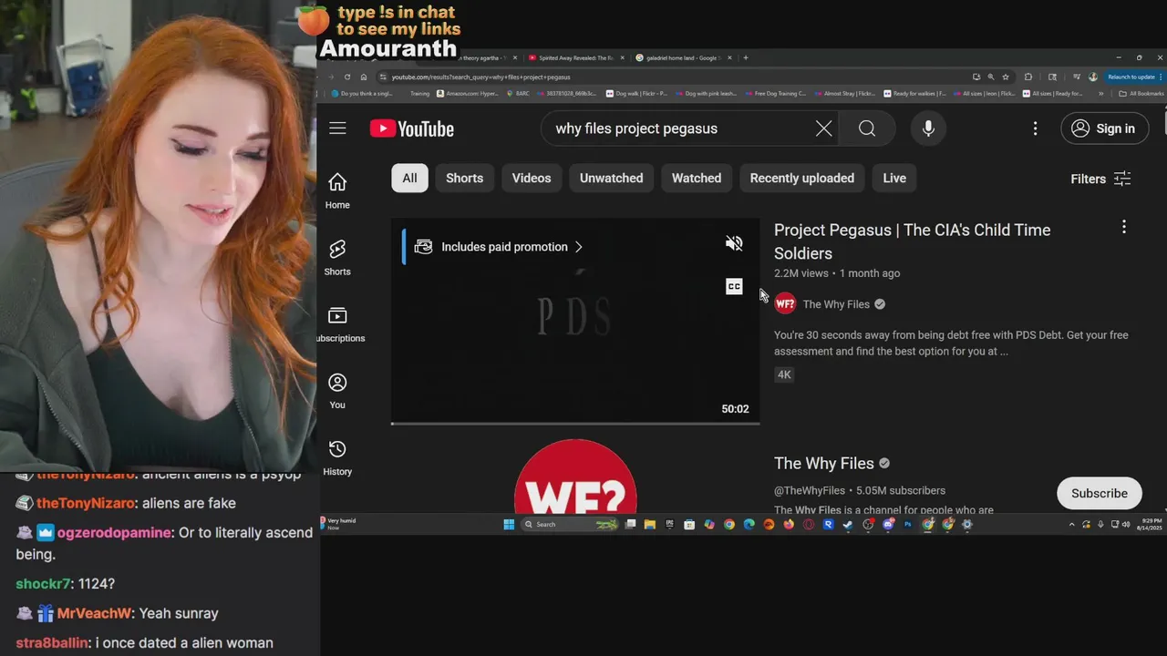Bookmark this page with the star
The width and height of the screenshot is (1167, 656).
[x=1006, y=77]
